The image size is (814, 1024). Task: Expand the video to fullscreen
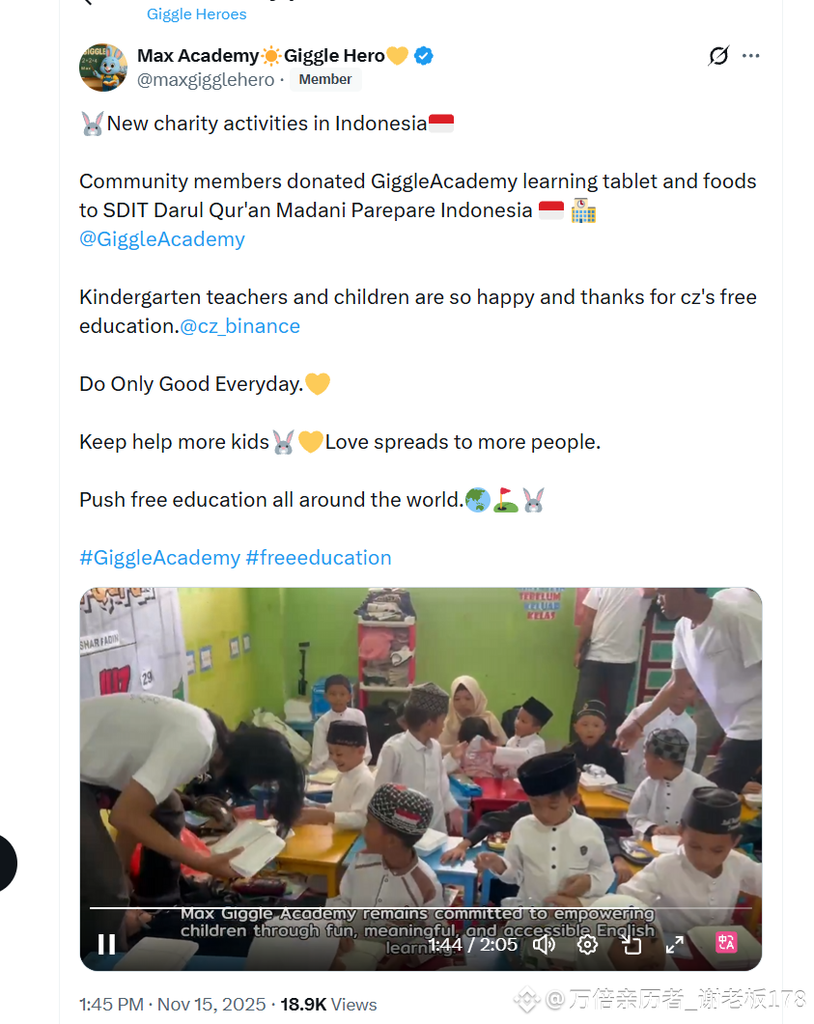(x=675, y=944)
